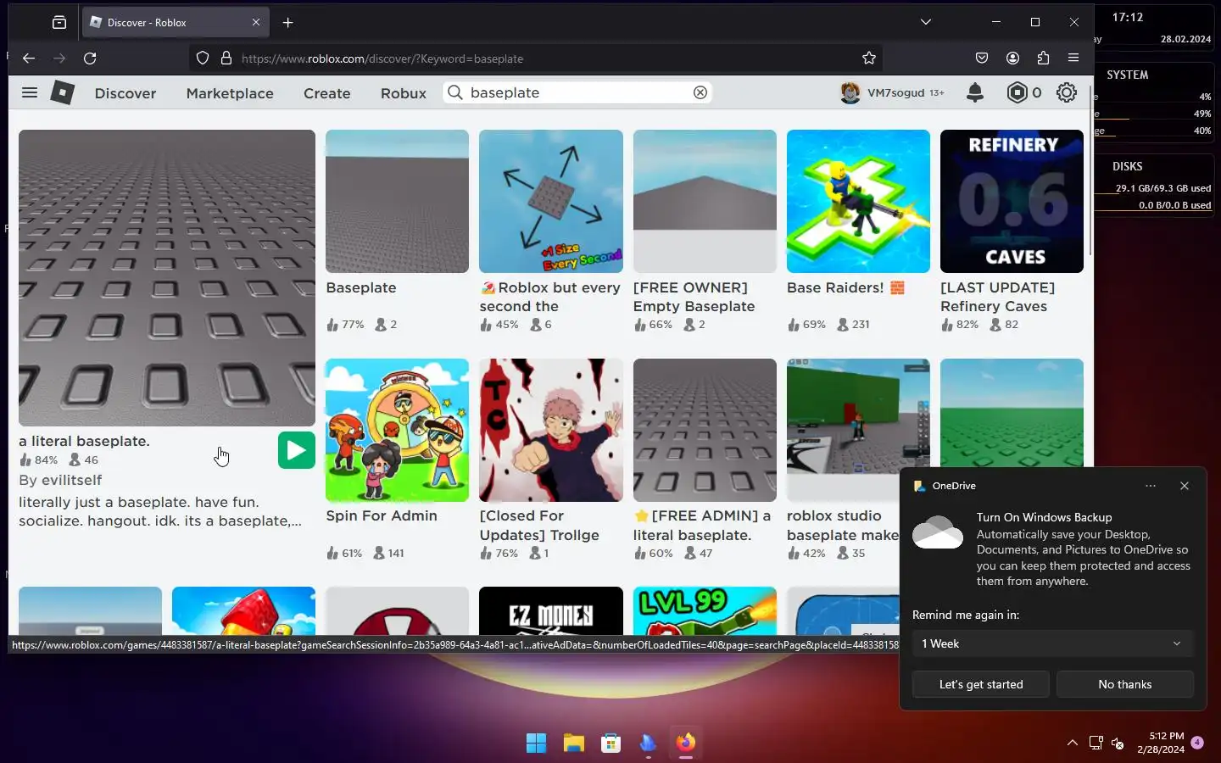Image resolution: width=1221 pixels, height=763 pixels.
Task: Click the search magnifier icon
Action: [455, 92]
